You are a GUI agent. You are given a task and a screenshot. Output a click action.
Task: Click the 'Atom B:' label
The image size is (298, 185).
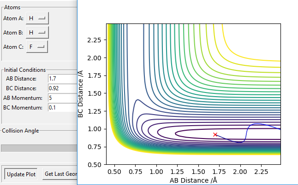tap(13, 33)
